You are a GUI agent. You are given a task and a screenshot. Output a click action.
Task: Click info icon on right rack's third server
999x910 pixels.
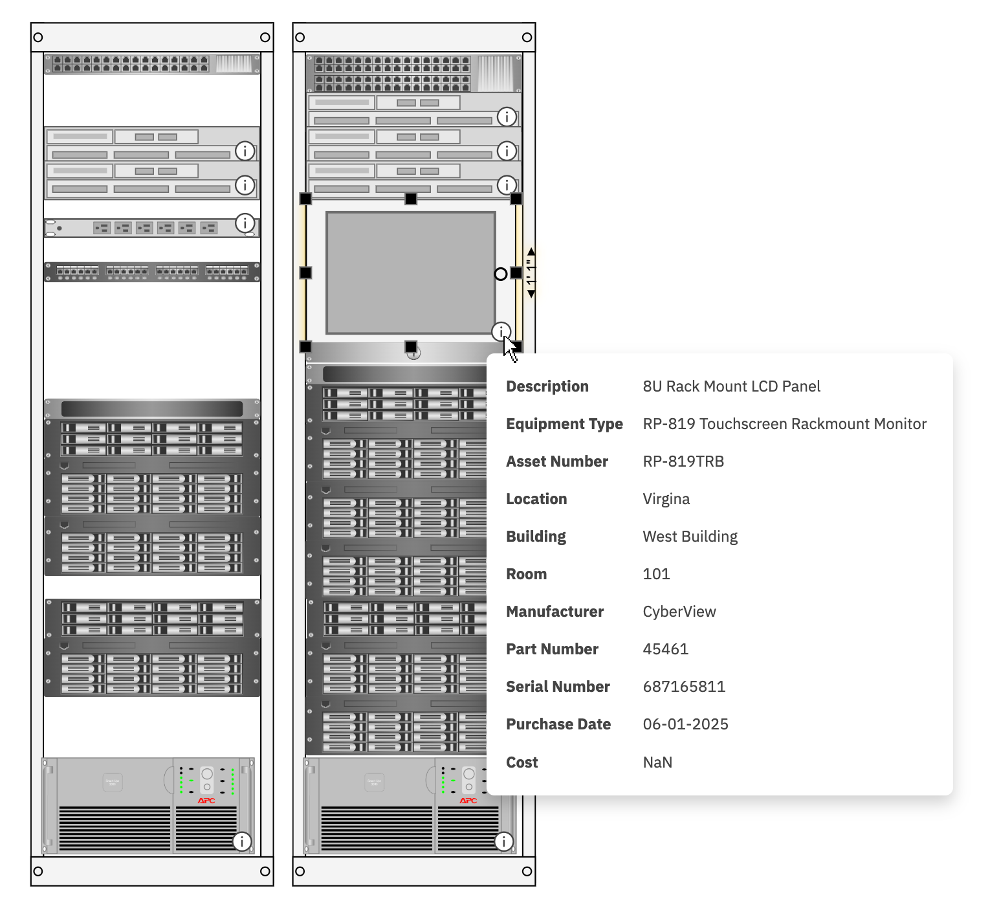coord(507,185)
